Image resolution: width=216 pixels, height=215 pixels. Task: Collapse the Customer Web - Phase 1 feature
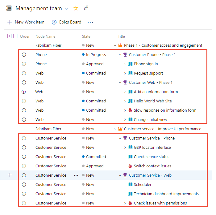coord(120,83)
